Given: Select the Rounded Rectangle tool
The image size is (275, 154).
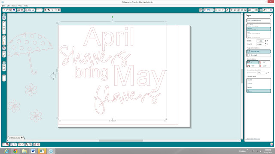Looking at the screenshot, I should point(4,29).
